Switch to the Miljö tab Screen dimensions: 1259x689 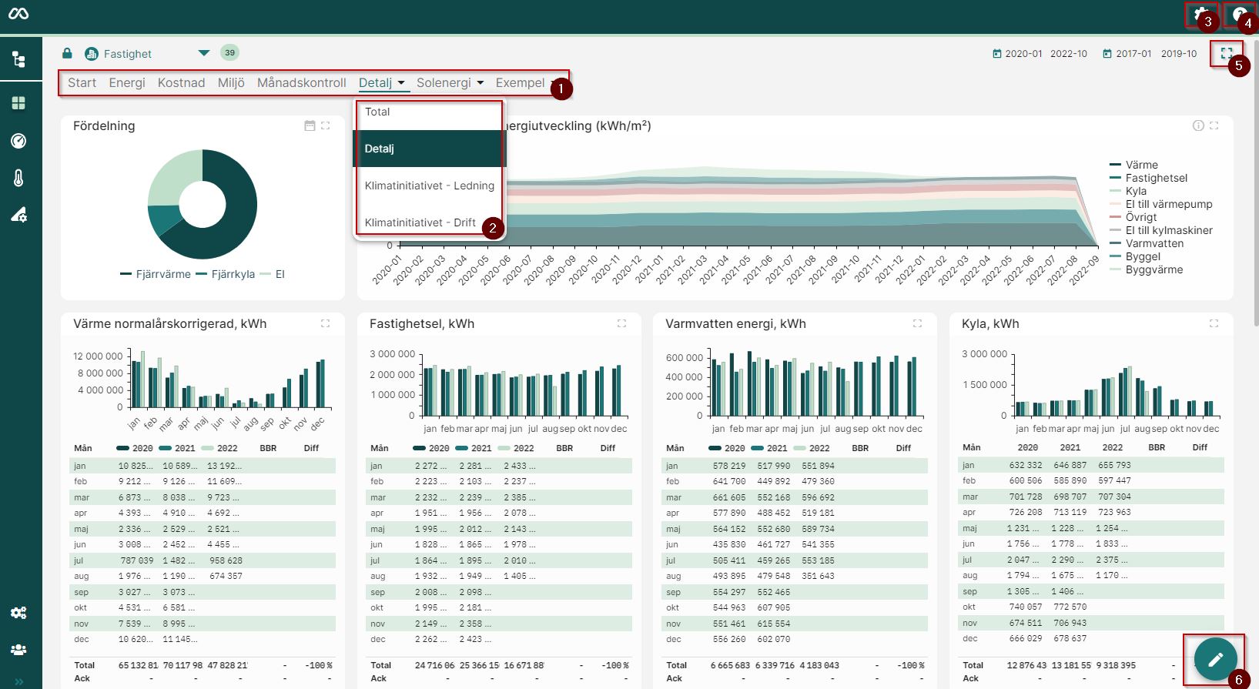231,82
